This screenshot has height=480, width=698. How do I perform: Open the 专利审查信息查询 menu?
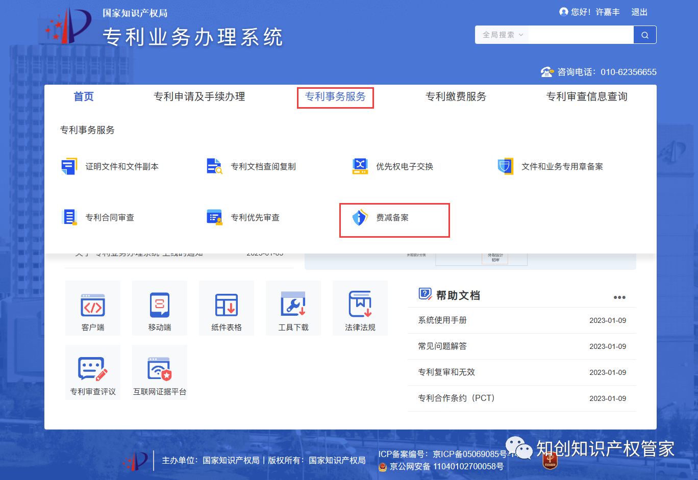coord(587,96)
